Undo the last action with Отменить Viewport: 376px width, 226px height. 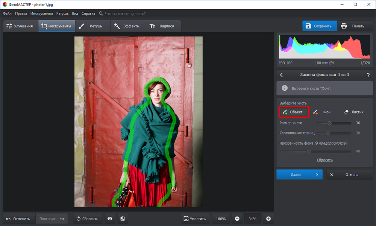click(x=18, y=219)
